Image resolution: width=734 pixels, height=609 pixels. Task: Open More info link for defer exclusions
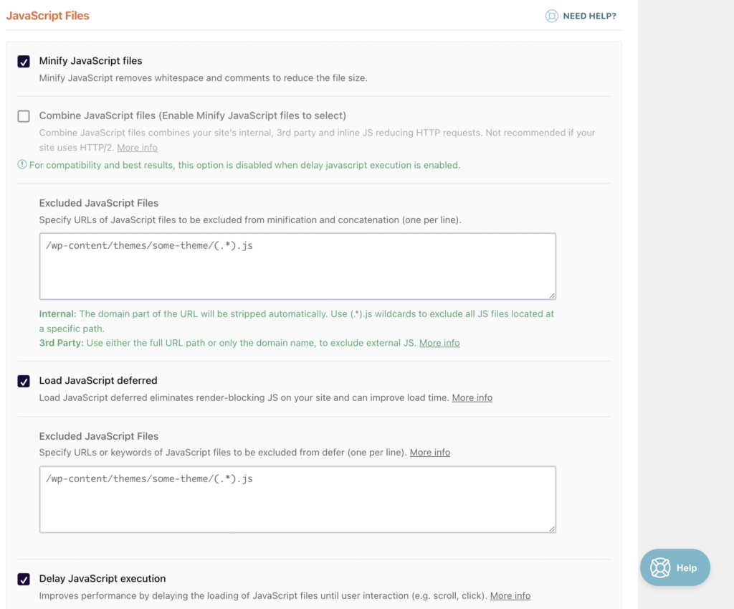[430, 453]
